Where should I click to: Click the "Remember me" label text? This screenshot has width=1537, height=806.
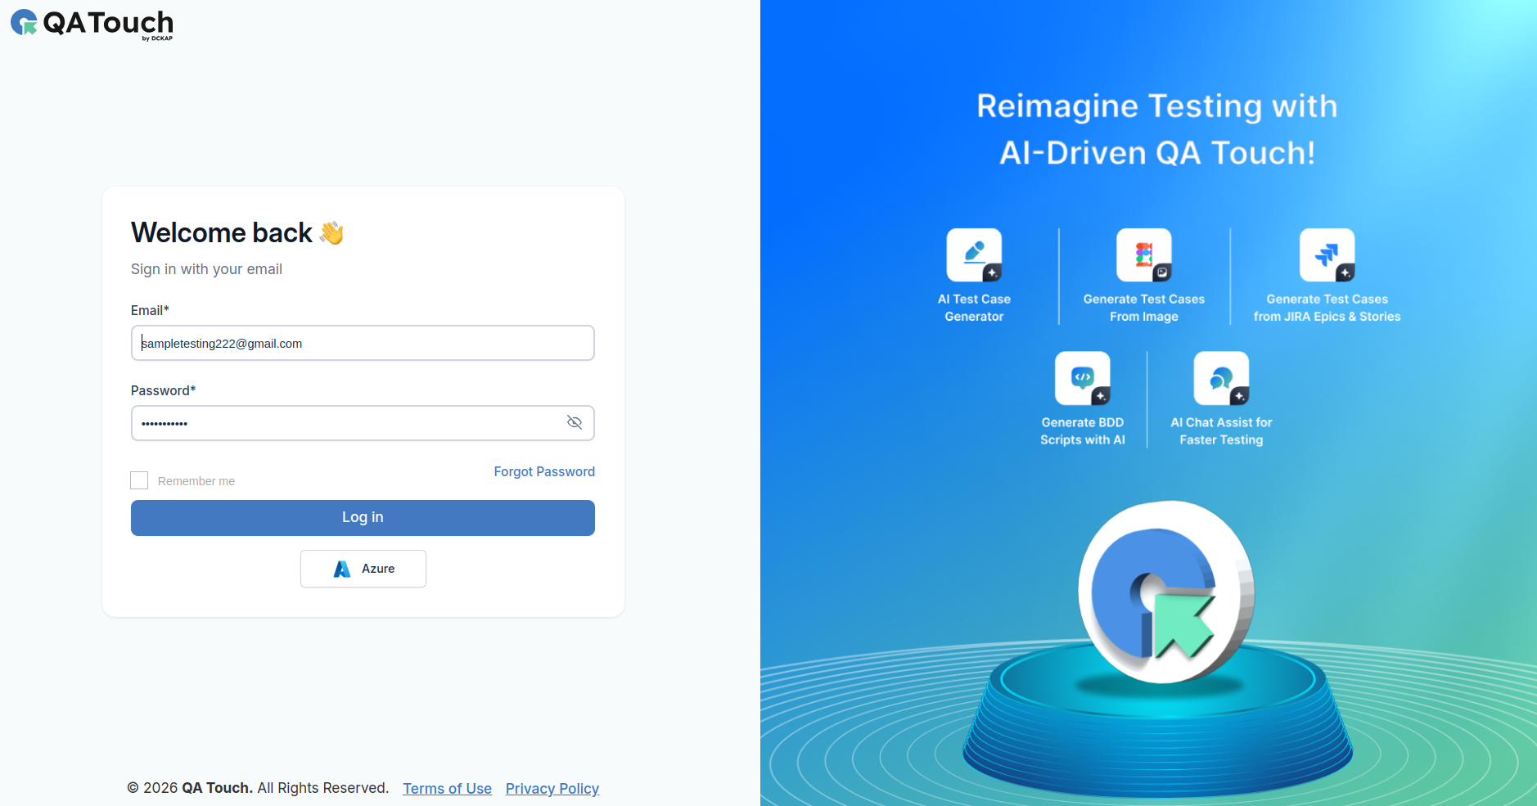pyautogui.click(x=196, y=481)
